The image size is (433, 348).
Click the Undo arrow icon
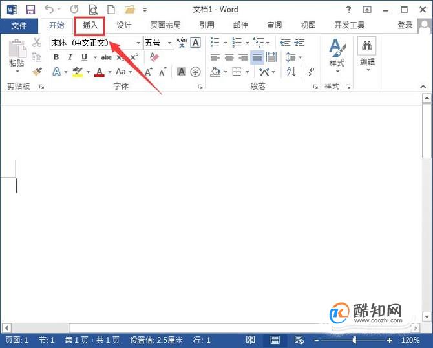pos(49,10)
